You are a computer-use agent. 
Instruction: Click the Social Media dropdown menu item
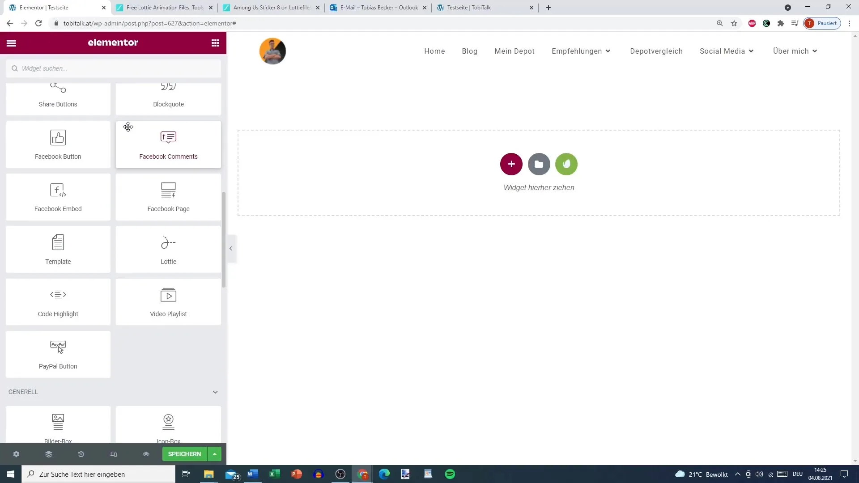[x=726, y=51]
